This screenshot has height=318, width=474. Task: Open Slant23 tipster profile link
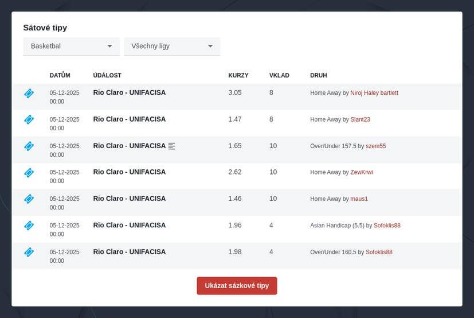(360, 119)
